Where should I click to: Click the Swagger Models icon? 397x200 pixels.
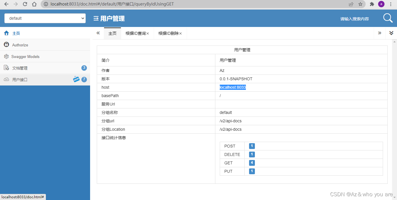6,56
